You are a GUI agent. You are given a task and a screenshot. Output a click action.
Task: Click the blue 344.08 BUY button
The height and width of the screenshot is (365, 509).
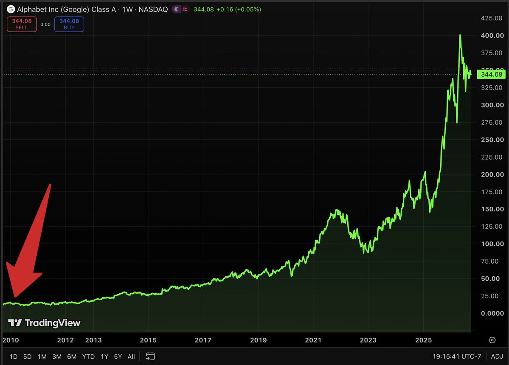[69, 24]
